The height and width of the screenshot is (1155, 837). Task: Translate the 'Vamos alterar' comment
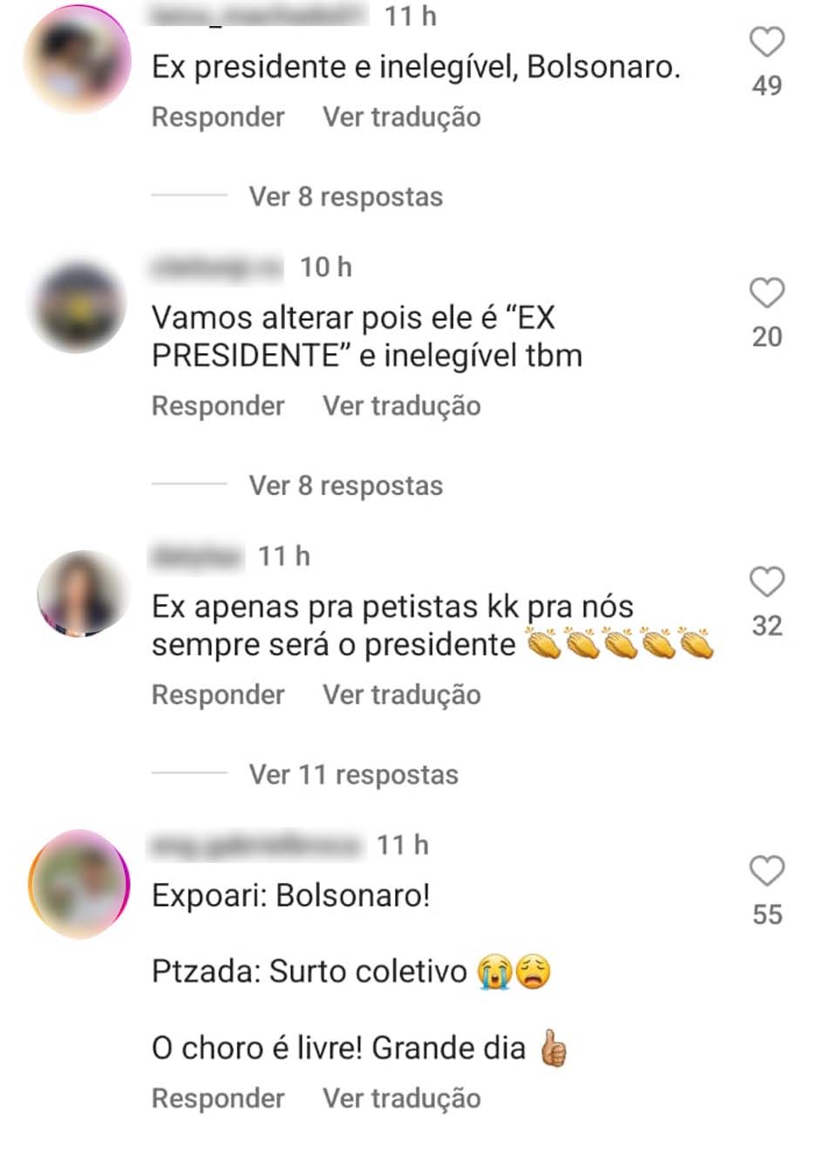(x=402, y=406)
